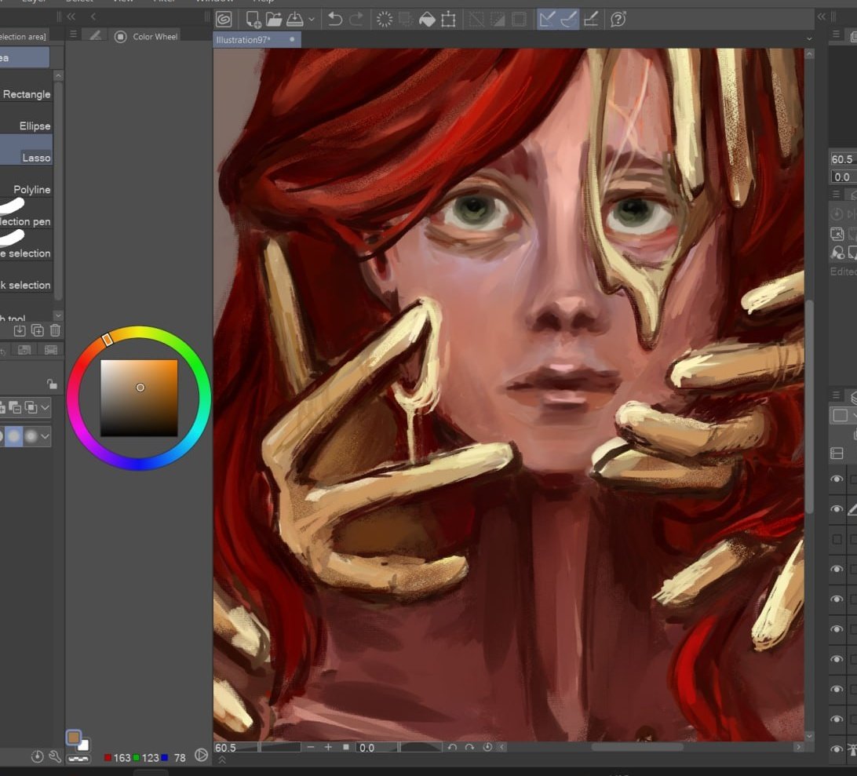The width and height of the screenshot is (857, 776).
Task: Select the highlighted anti-aliasing option
Action: 13,436
